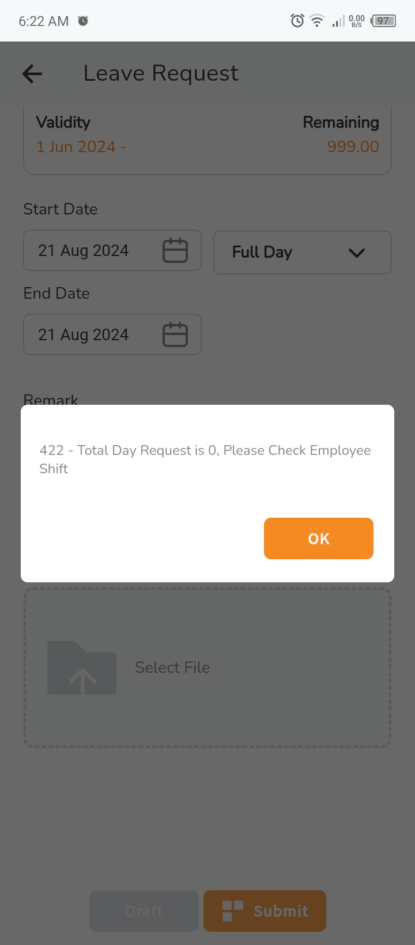Tap the folder upload icon

point(82,668)
